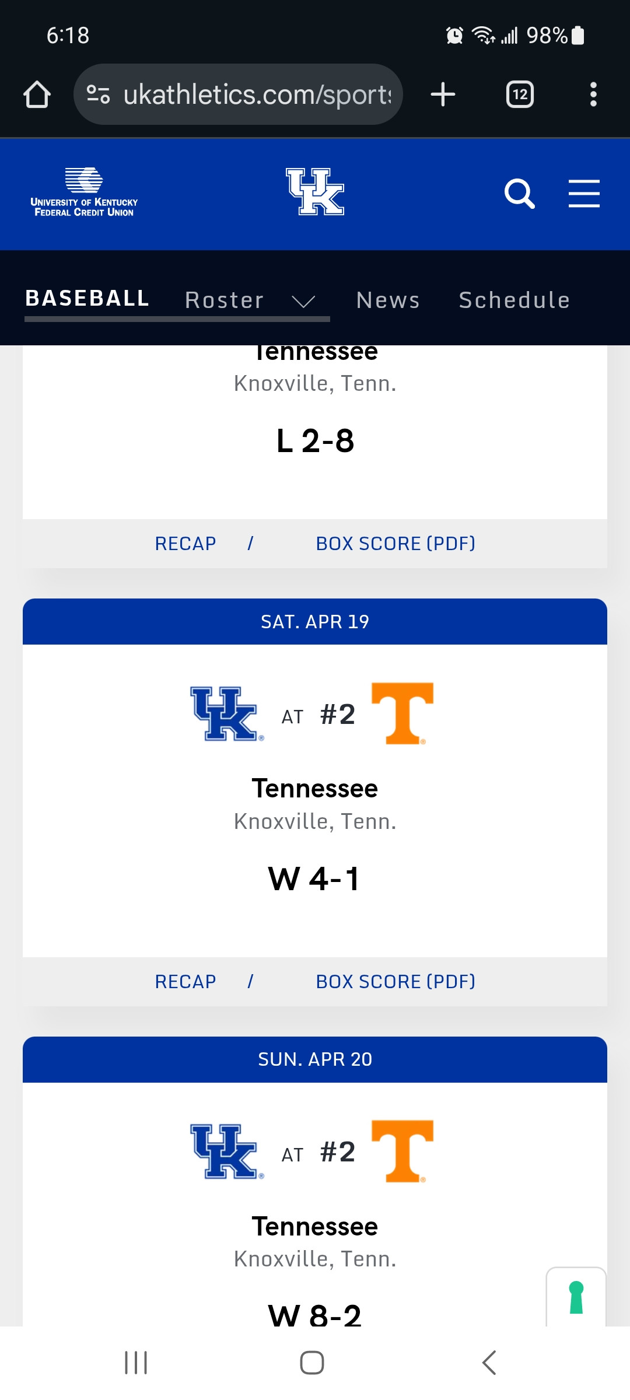630x1400 pixels.
Task: Open Box Score PDF for Apr 19 game
Action: [x=395, y=982]
